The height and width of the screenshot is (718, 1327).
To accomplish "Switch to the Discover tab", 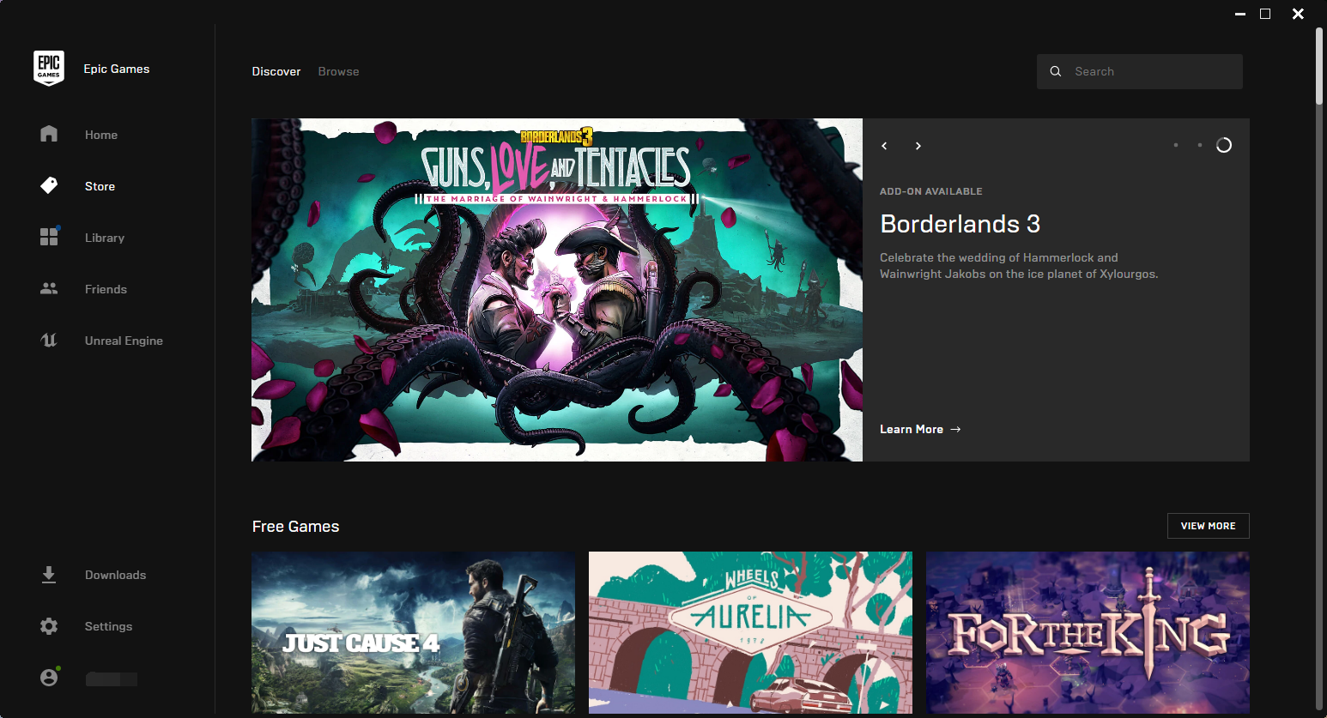I will click(x=276, y=71).
